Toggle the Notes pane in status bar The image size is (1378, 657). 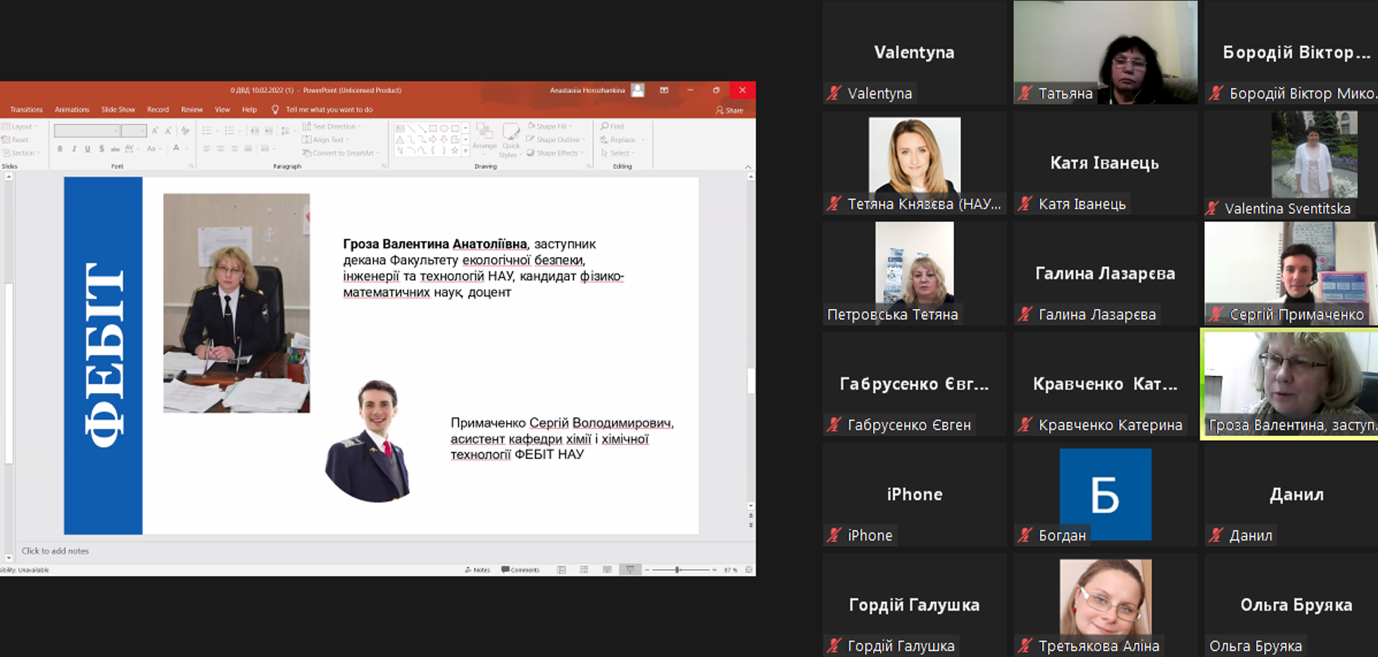[x=477, y=570]
